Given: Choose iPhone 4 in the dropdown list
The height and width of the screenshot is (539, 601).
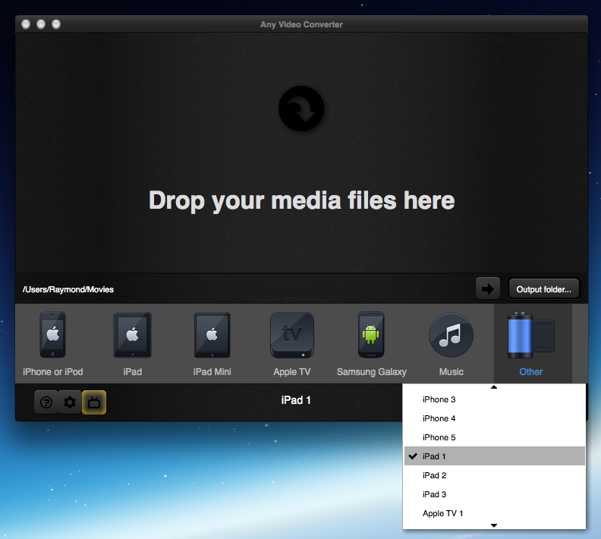Looking at the screenshot, I should tap(439, 418).
